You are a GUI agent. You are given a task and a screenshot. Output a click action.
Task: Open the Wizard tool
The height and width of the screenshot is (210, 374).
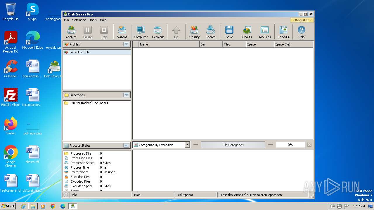(x=122, y=32)
